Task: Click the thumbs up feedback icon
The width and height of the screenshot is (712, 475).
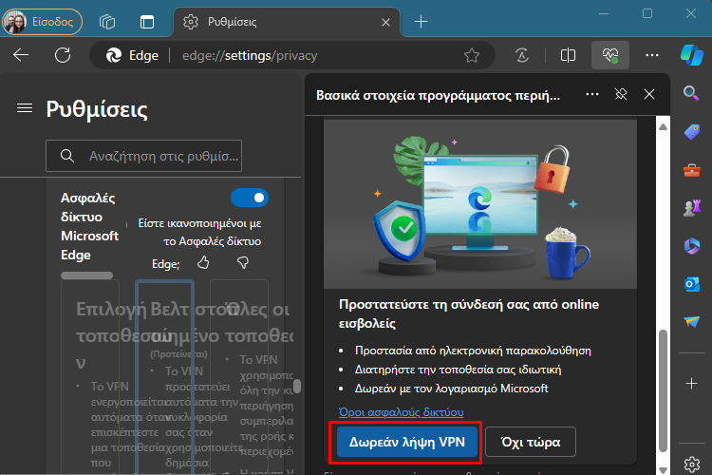Action: (203, 262)
